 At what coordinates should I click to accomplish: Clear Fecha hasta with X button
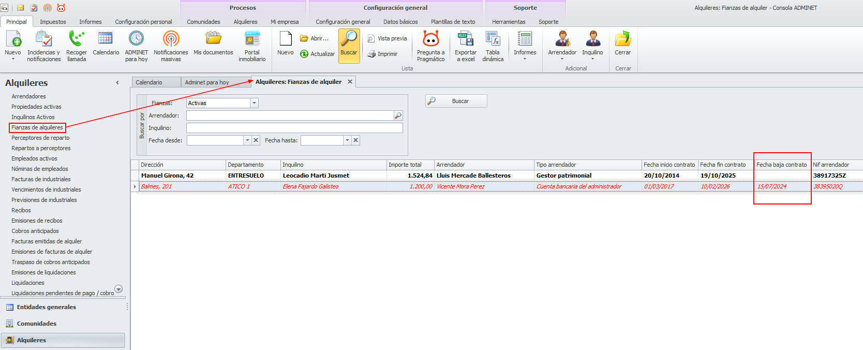pyautogui.click(x=356, y=140)
